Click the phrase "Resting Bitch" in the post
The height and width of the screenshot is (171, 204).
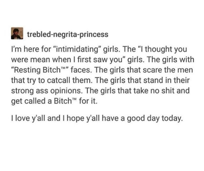(x=37, y=70)
